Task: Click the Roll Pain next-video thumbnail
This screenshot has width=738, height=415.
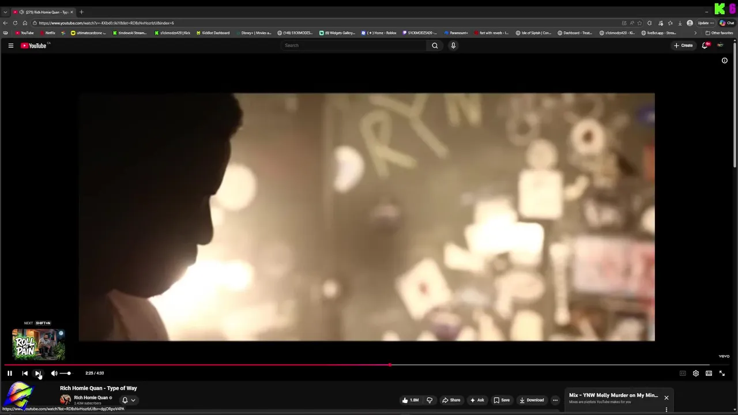Action: [x=39, y=344]
